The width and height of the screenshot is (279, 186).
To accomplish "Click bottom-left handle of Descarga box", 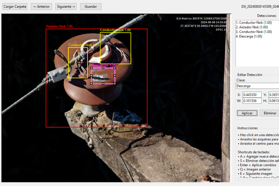I will [x=91, y=84].
